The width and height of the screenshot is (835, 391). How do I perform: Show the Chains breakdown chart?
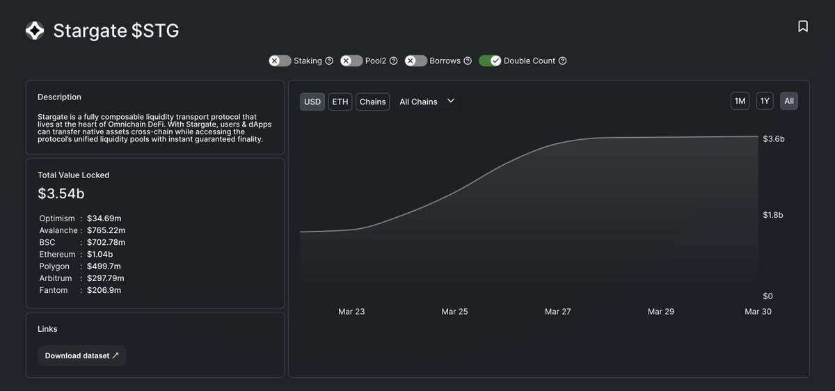tap(372, 102)
